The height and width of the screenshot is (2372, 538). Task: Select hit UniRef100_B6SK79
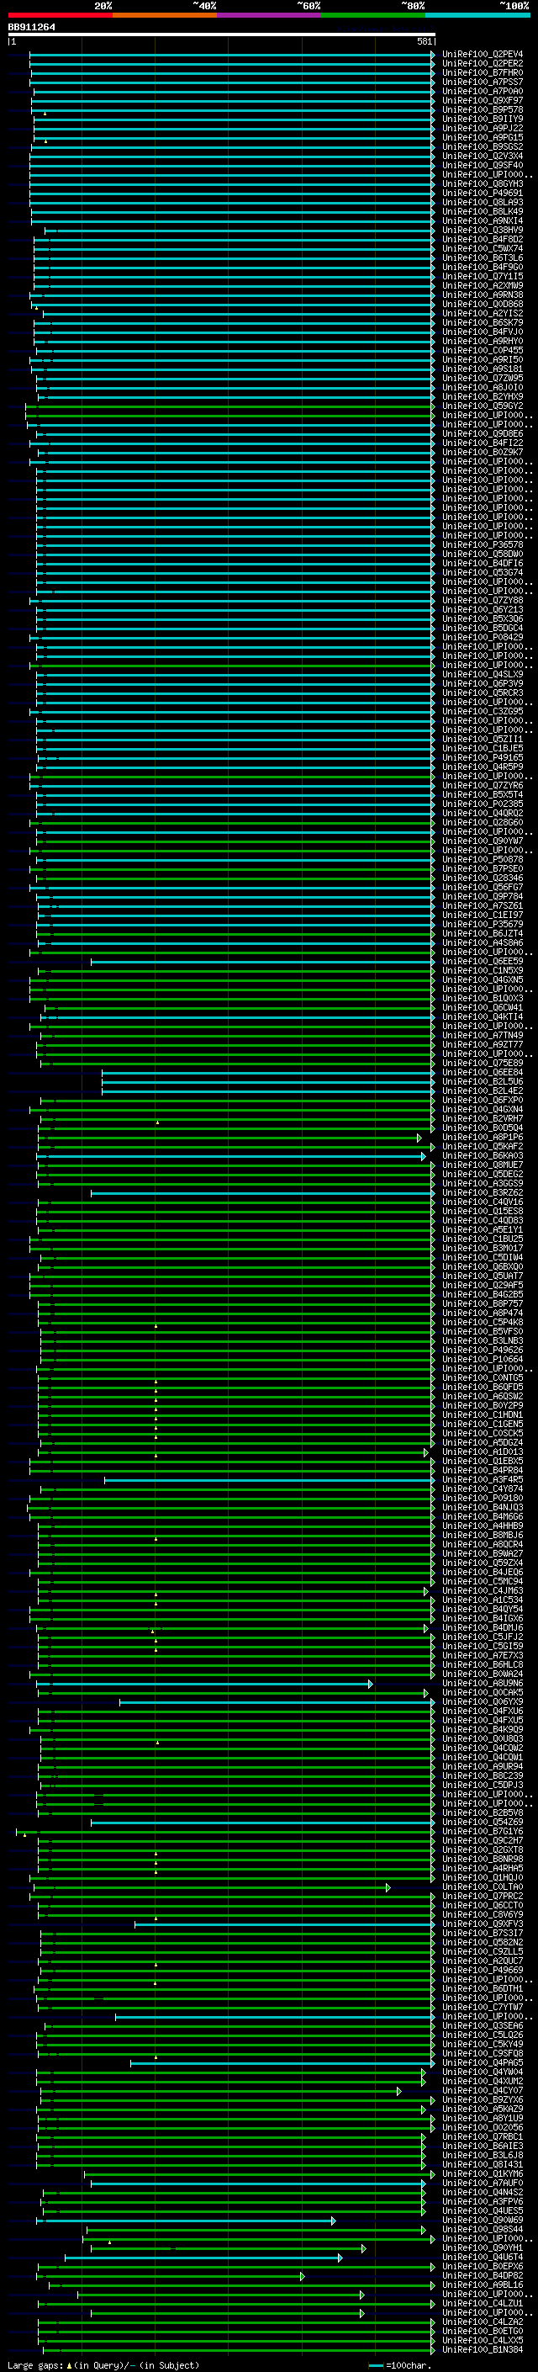coord(483,322)
